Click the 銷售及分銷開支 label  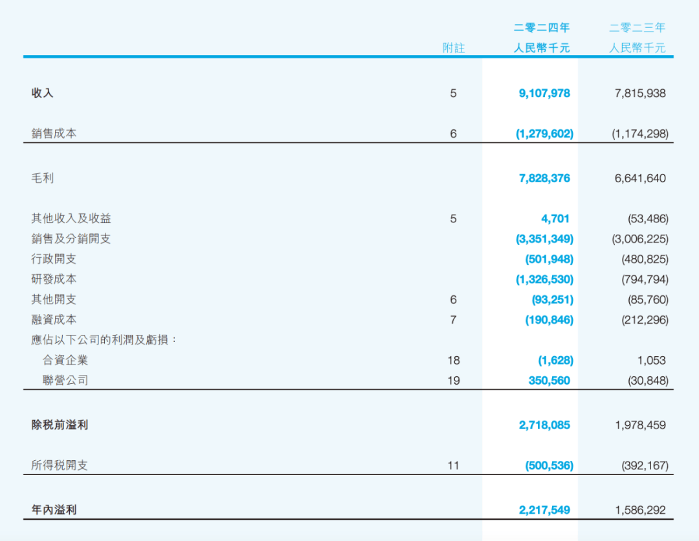(71, 239)
